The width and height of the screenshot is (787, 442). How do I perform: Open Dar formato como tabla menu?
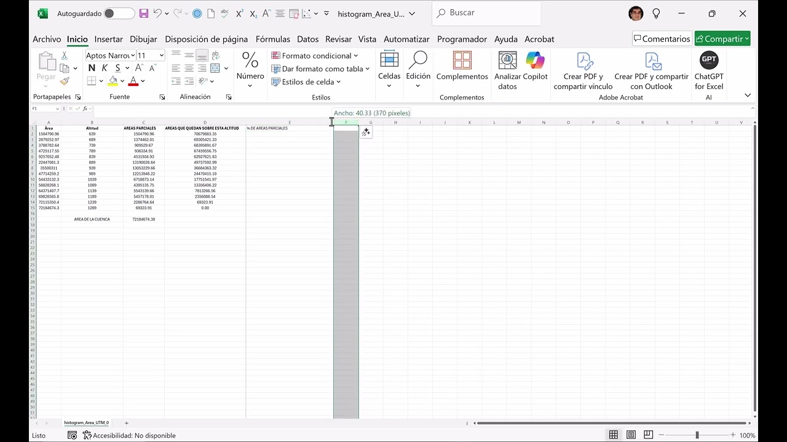(320, 69)
